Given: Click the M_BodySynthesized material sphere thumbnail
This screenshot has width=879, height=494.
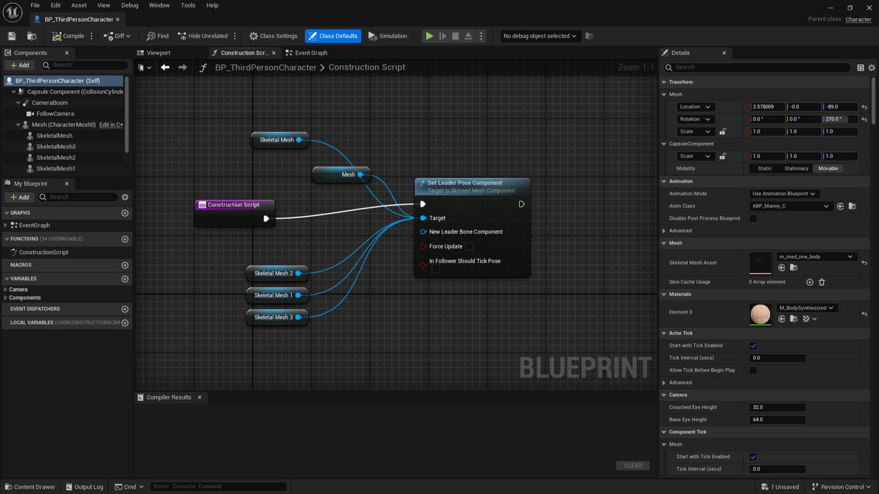Looking at the screenshot, I should (x=760, y=314).
